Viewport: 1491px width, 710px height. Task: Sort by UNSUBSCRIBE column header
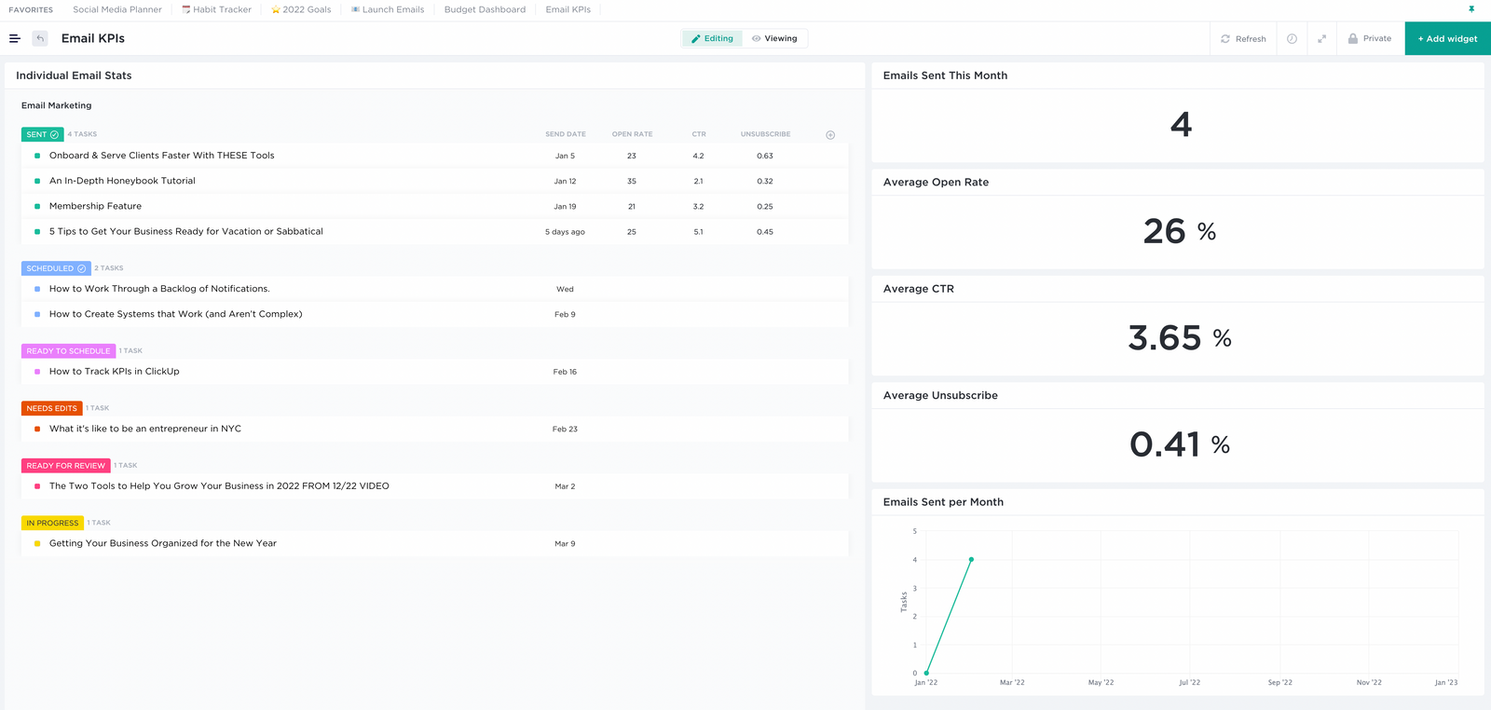coord(765,134)
